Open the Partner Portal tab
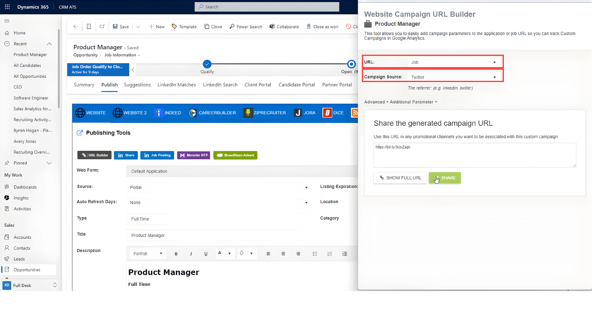The height and width of the screenshot is (333, 592). [337, 85]
